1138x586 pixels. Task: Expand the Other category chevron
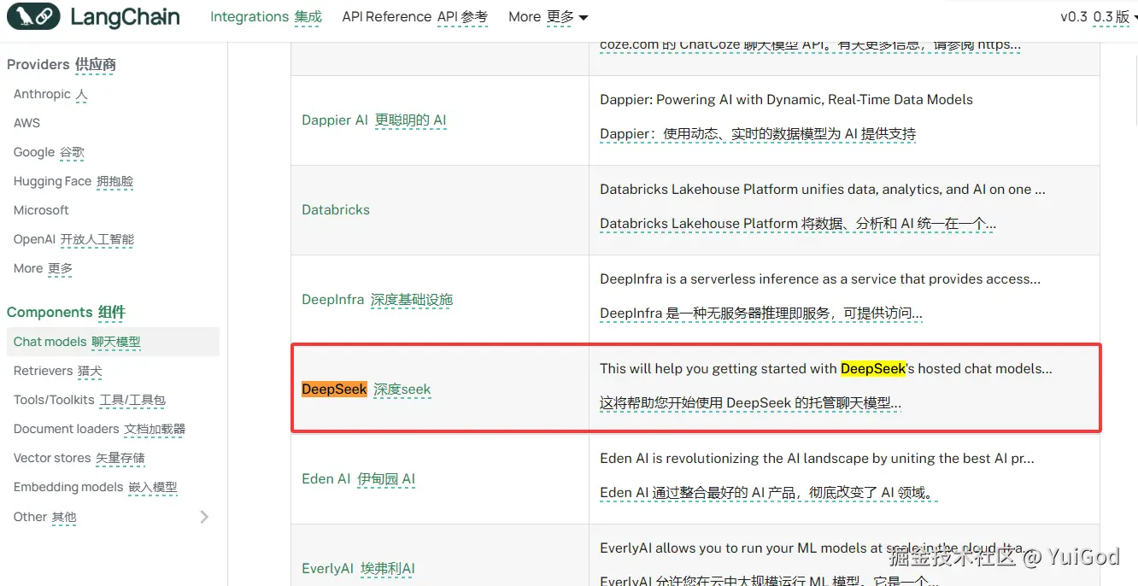tap(204, 517)
